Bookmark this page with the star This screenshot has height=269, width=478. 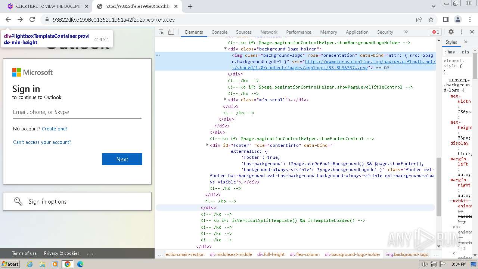431,19
